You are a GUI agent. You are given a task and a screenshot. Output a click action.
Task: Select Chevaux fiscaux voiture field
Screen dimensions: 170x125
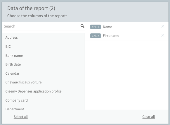click(23, 82)
